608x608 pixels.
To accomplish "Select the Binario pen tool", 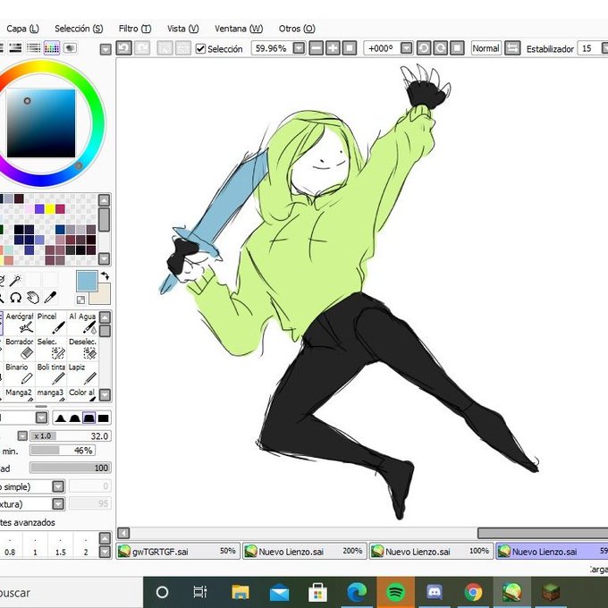I will coord(19,374).
